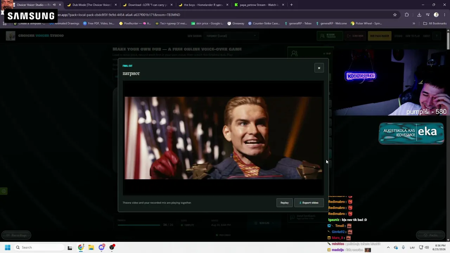This screenshot has width=450, height=253.
Task: Open Task View on the taskbar
Action: [70, 247]
